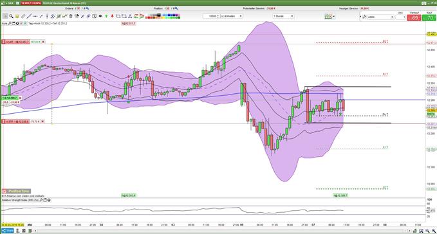Click the Relative Strength Index label
This screenshot has width=437, height=234.
[x=20, y=200]
